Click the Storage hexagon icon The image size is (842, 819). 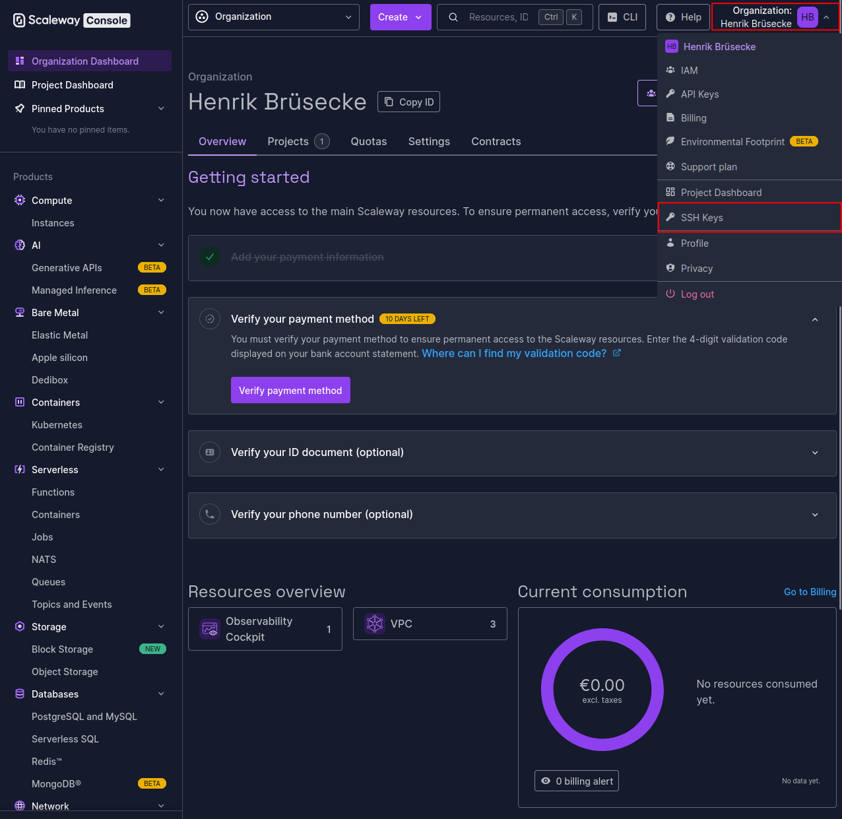pos(20,626)
